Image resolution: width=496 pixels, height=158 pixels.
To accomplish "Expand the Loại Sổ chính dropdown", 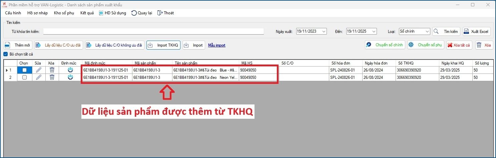I will (427, 31).
